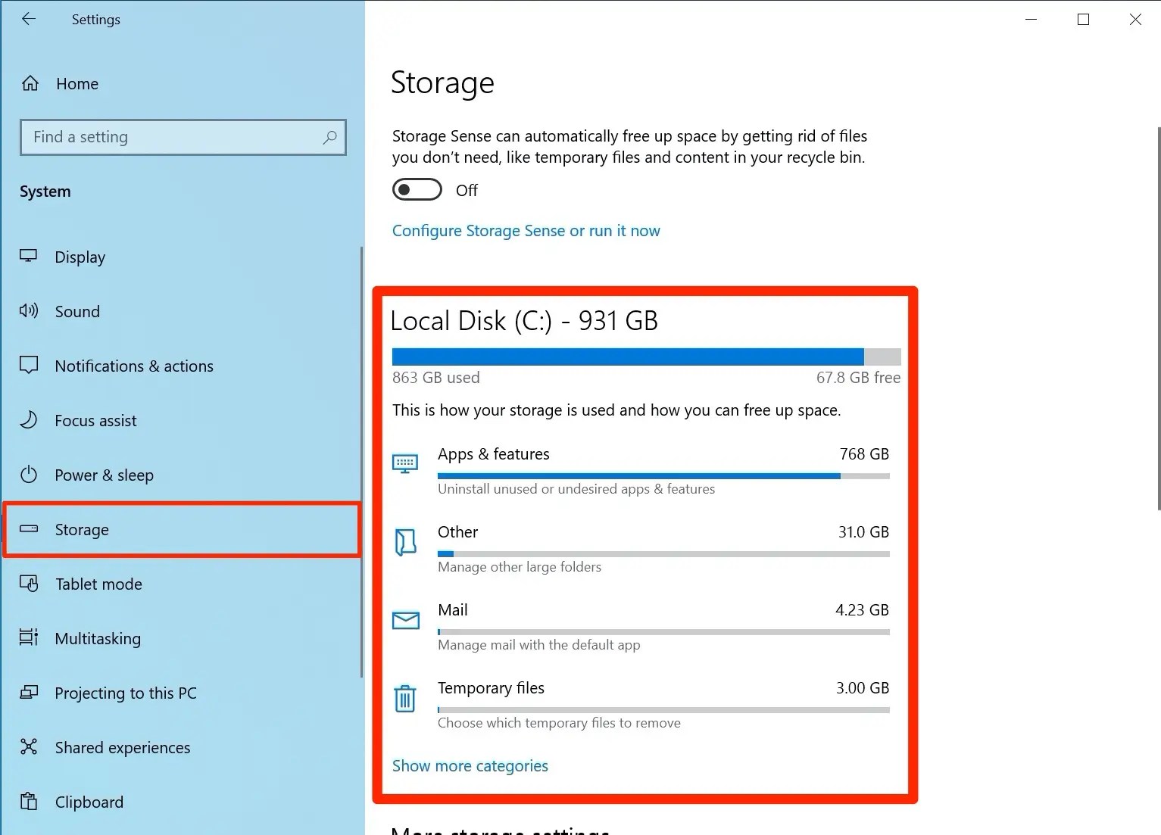The height and width of the screenshot is (835, 1161).
Task: Click the main page vertical scrollbar
Action: 1158,318
